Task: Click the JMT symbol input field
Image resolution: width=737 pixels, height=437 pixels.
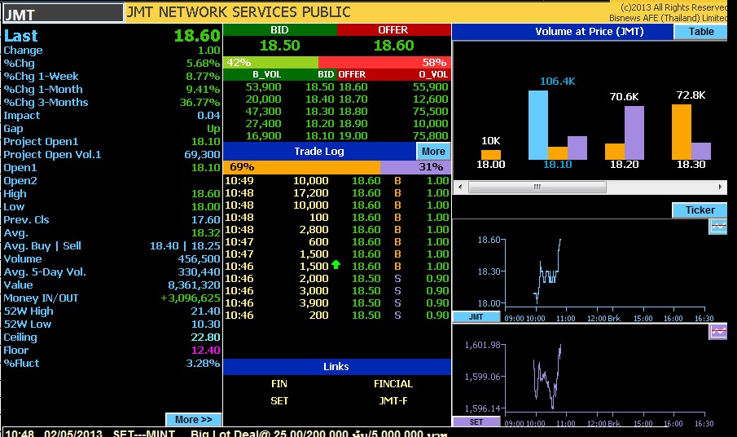Action: pos(63,13)
